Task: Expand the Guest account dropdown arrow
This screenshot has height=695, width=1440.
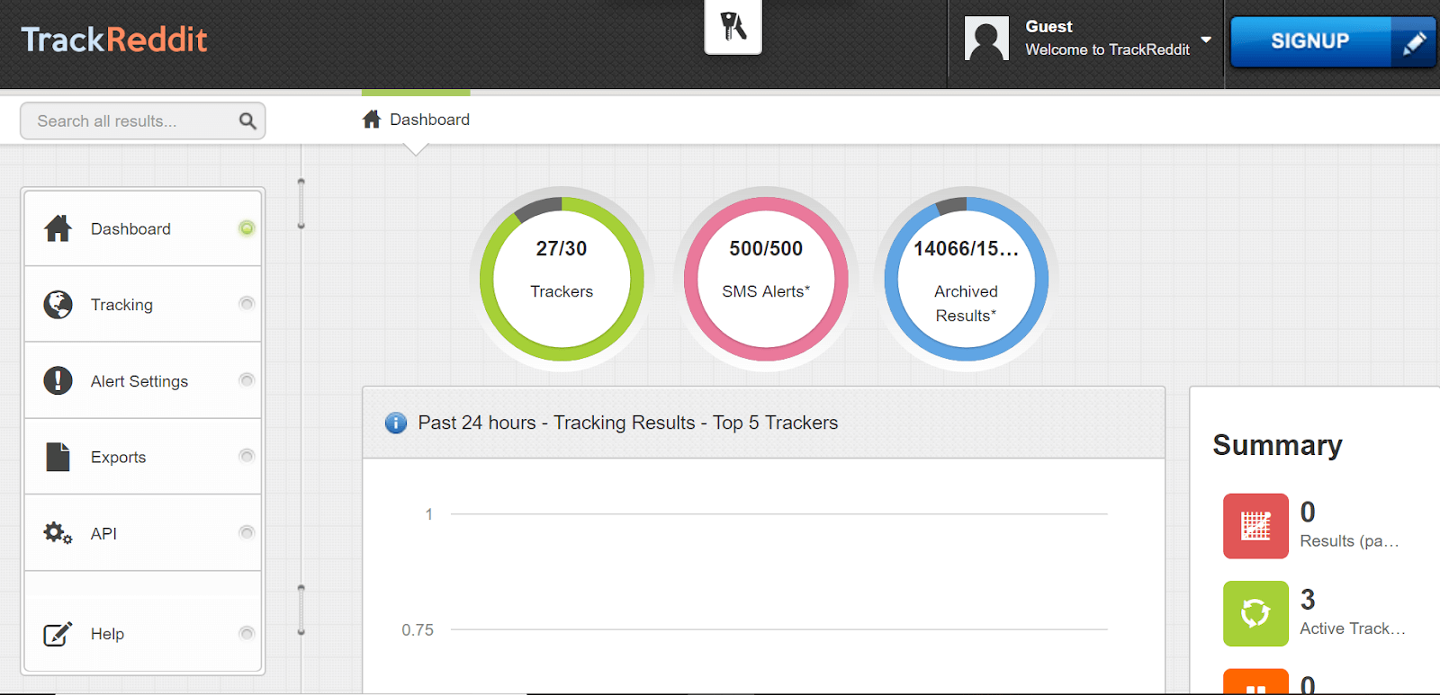Action: click(x=1206, y=40)
